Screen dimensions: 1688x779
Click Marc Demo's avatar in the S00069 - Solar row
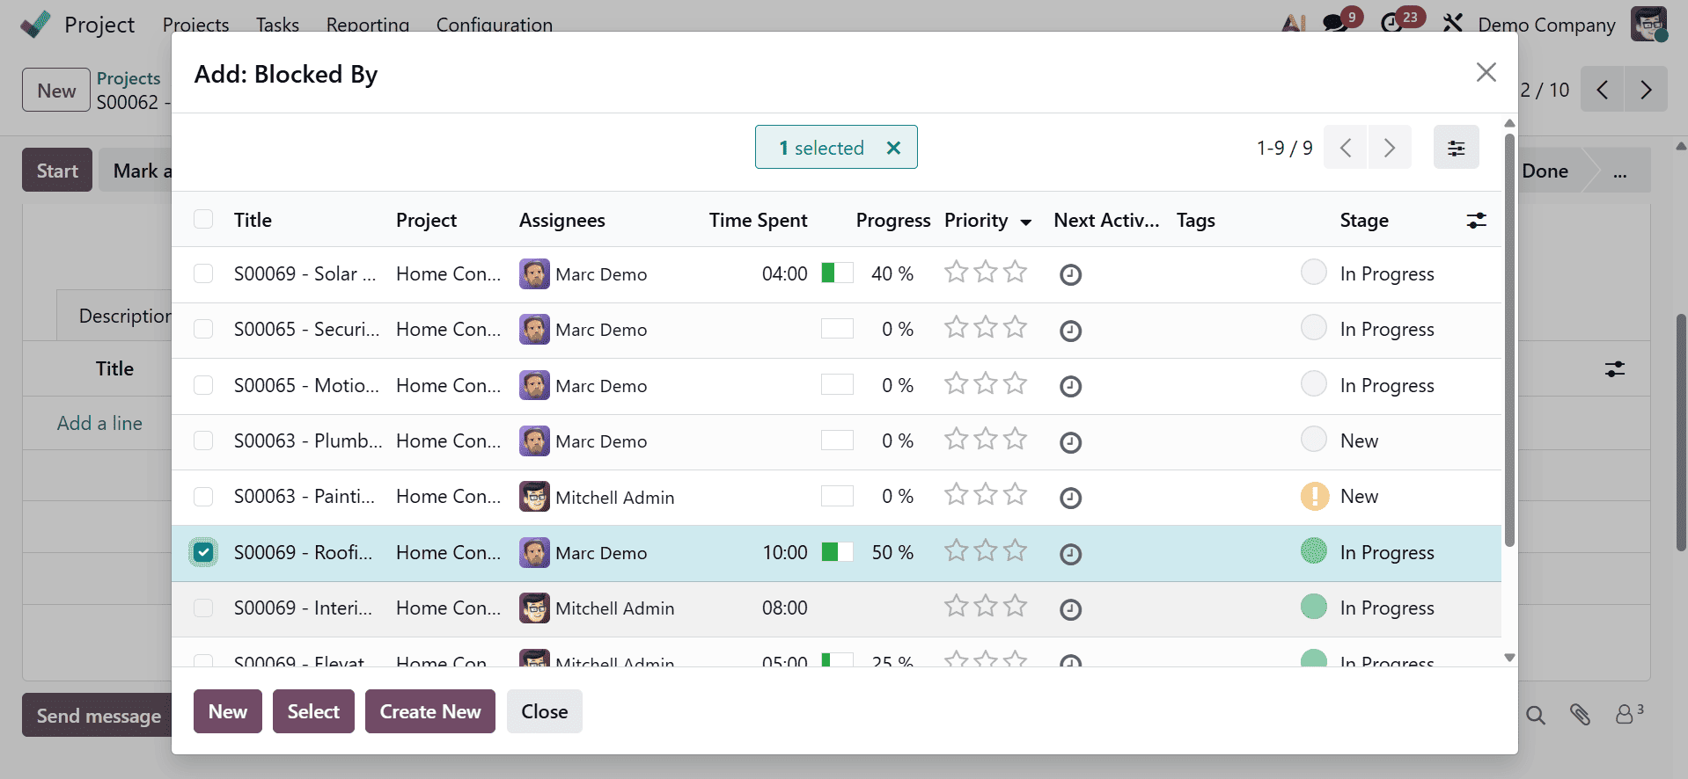tap(534, 273)
